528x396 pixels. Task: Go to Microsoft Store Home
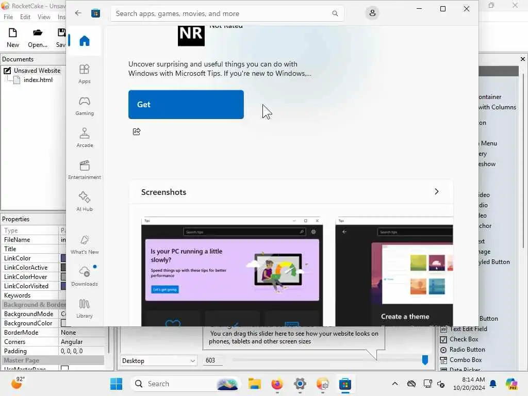tap(84, 41)
